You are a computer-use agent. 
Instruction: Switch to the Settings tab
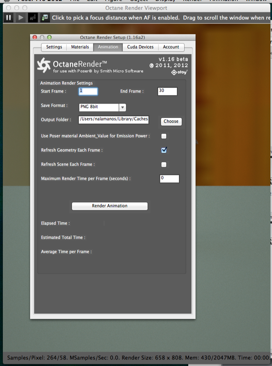(54, 47)
